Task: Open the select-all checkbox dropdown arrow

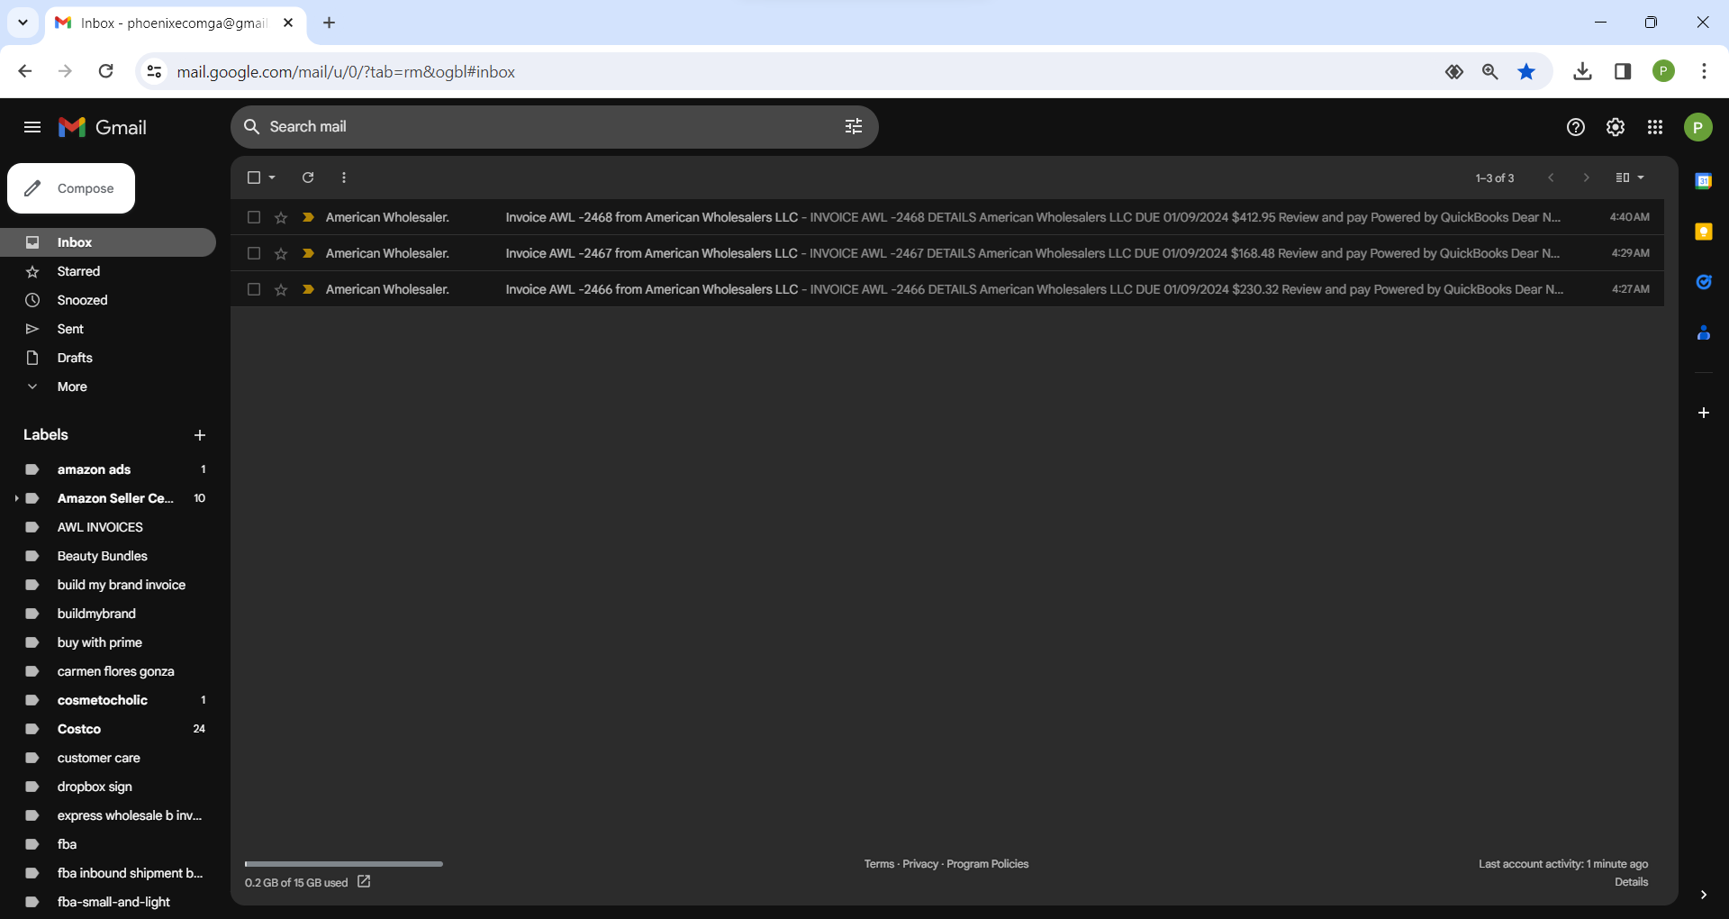Action: point(272,177)
